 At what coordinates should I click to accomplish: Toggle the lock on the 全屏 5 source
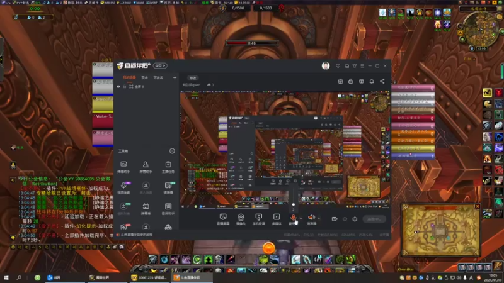[x=124, y=87]
